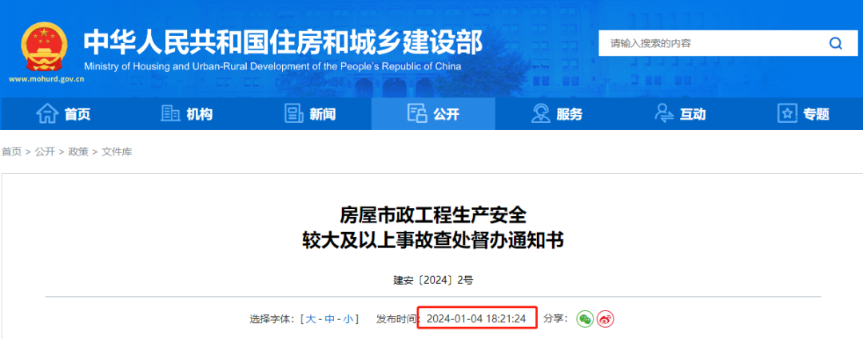863x339 pixels.
Task: Go to 公开 in the breadcrumb
Action: tap(45, 152)
